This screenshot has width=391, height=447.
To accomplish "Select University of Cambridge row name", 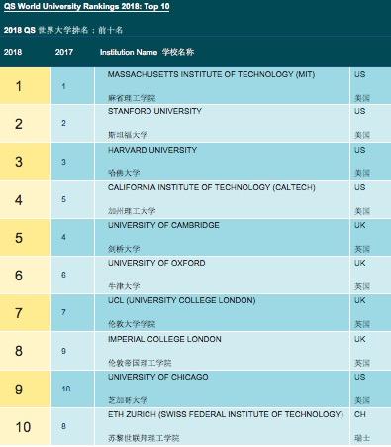I will (x=163, y=225).
